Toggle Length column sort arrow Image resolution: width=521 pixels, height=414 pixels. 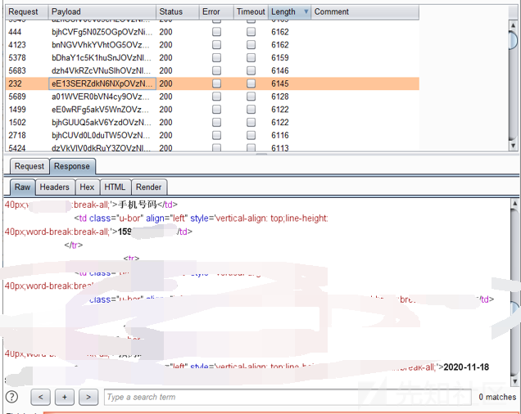click(306, 11)
